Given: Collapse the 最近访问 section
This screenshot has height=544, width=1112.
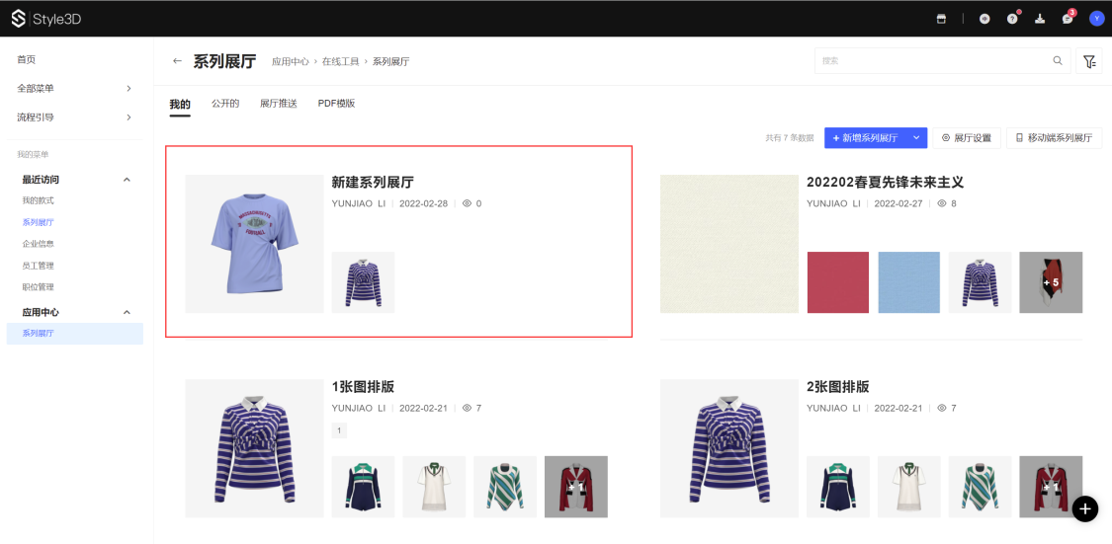Looking at the screenshot, I should pyautogui.click(x=127, y=180).
